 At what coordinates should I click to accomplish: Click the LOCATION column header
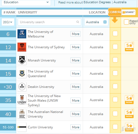[97, 12]
